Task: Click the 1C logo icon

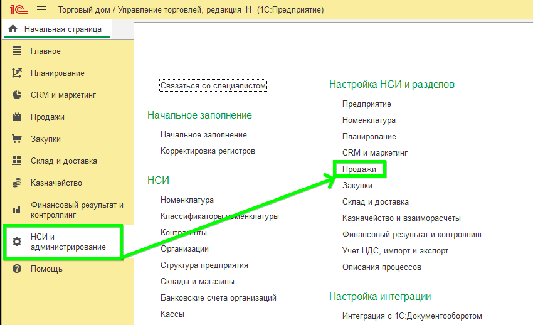Action: pyautogui.click(x=19, y=9)
